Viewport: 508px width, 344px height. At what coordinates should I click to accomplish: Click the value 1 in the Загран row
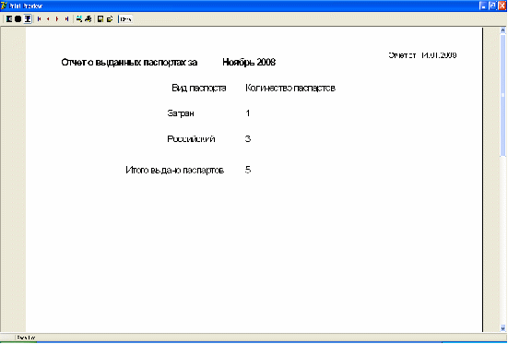(248, 113)
